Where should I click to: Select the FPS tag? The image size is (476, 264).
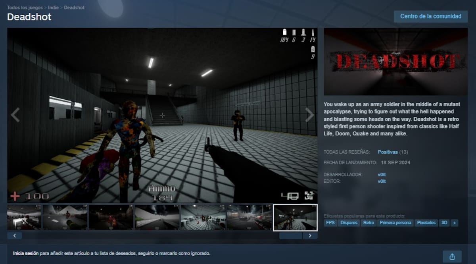pyautogui.click(x=330, y=223)
